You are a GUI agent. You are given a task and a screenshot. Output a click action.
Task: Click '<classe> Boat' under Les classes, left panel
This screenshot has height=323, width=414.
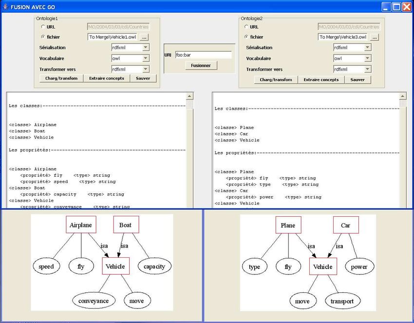pyautogui.click(x=27, y=131)
